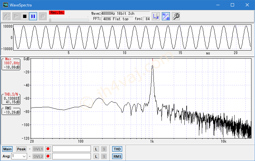Toggle the Peak hold button
The height and width of the screenshot is (161, 255).
pyautogui.click(x=21, y=149)
